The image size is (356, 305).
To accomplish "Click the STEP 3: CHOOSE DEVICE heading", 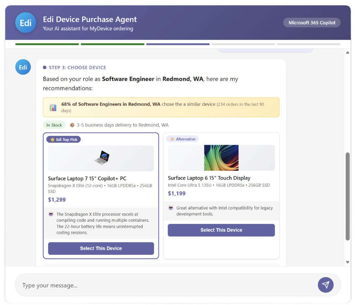I will (78, 67).
